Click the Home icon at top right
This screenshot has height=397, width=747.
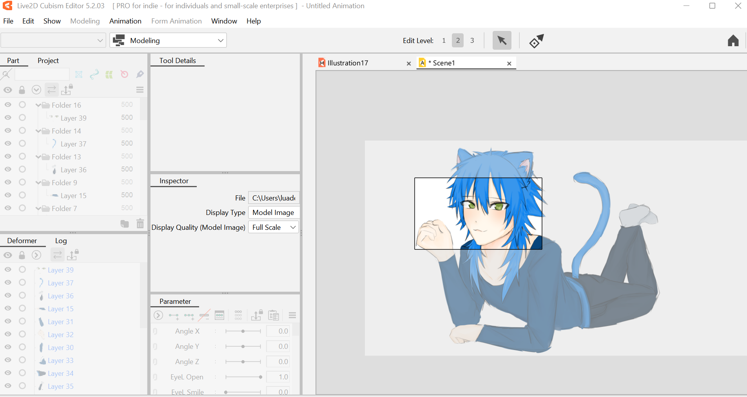pos(733,41)
